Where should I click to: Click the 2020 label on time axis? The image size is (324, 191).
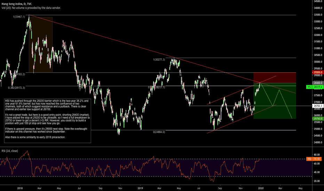click(261, 188)
